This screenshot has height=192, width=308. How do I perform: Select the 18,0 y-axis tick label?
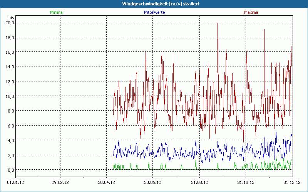tap(10, 37)
